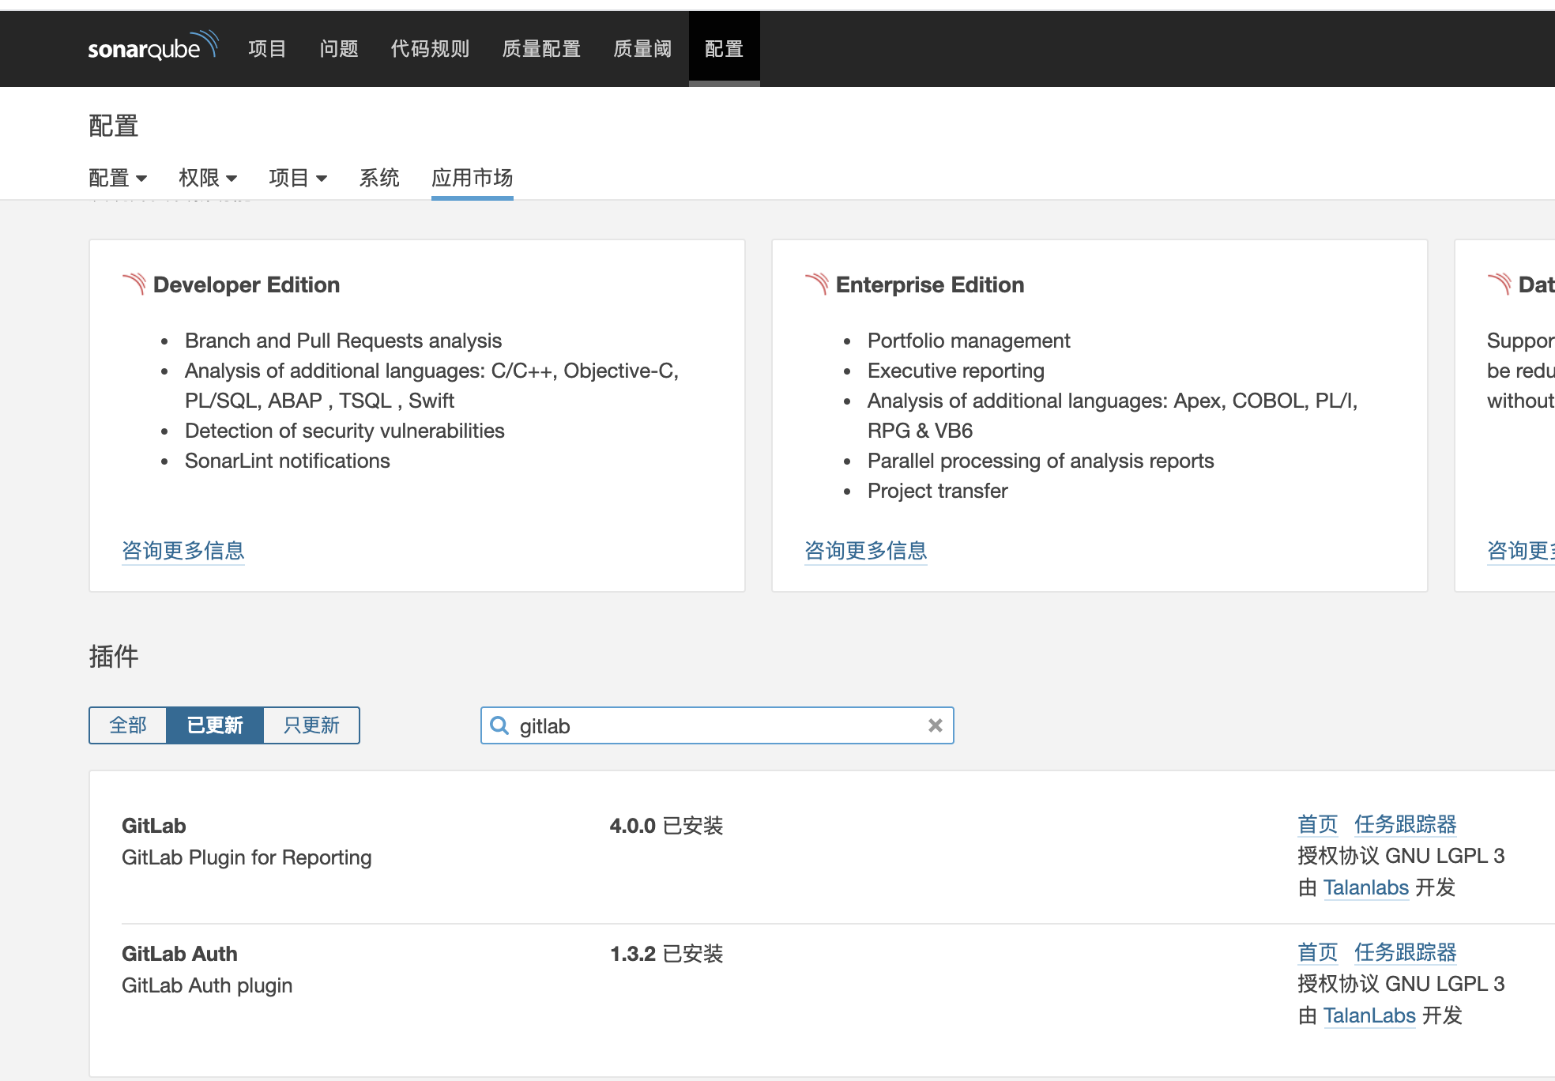Clear the gitlab search text
The image size is (1555, 1081).
pyautogui.click(x=935, y=725)
